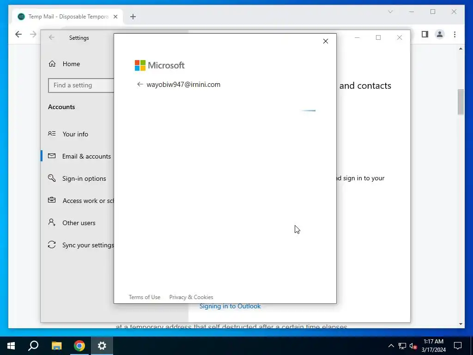Click Settings gear on taskbar
Viewport: 473px width, 355px height.
(x=102, y=346)
